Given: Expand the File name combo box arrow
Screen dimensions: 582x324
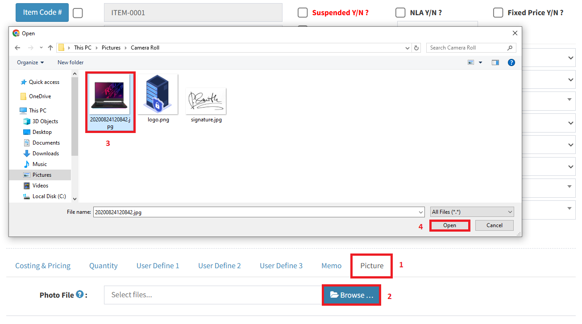Looking at the screenshot, I should coord(421,212).
